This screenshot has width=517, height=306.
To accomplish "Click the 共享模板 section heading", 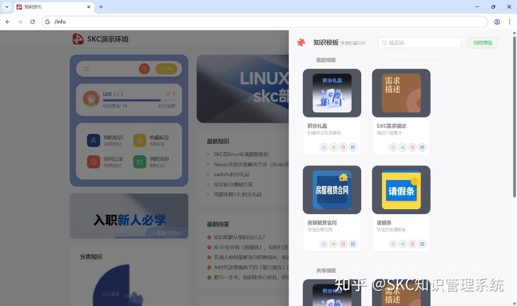I will (326, 270).
